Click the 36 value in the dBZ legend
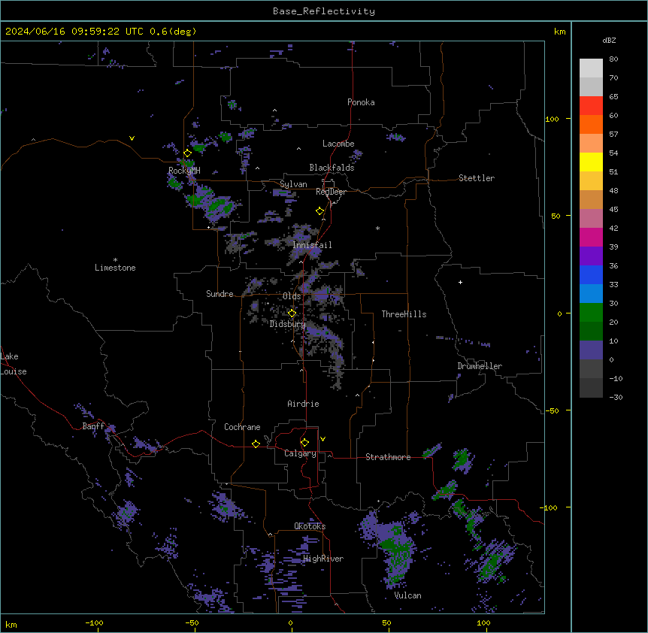Screen dimensions: 648x633 click(613, 265)
